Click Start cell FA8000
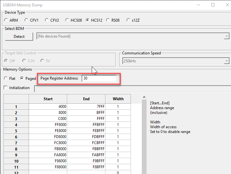Screen dimensions: 231x174 pyautogui.click(x=48, y=155)
